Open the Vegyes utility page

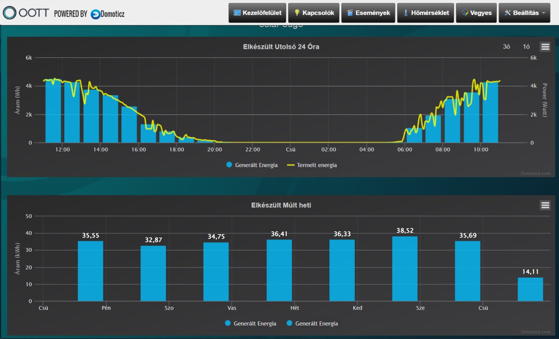[x=476, y=13]
